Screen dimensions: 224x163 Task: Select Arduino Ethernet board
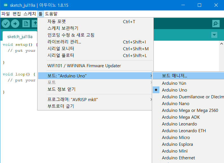click(188, 158)
